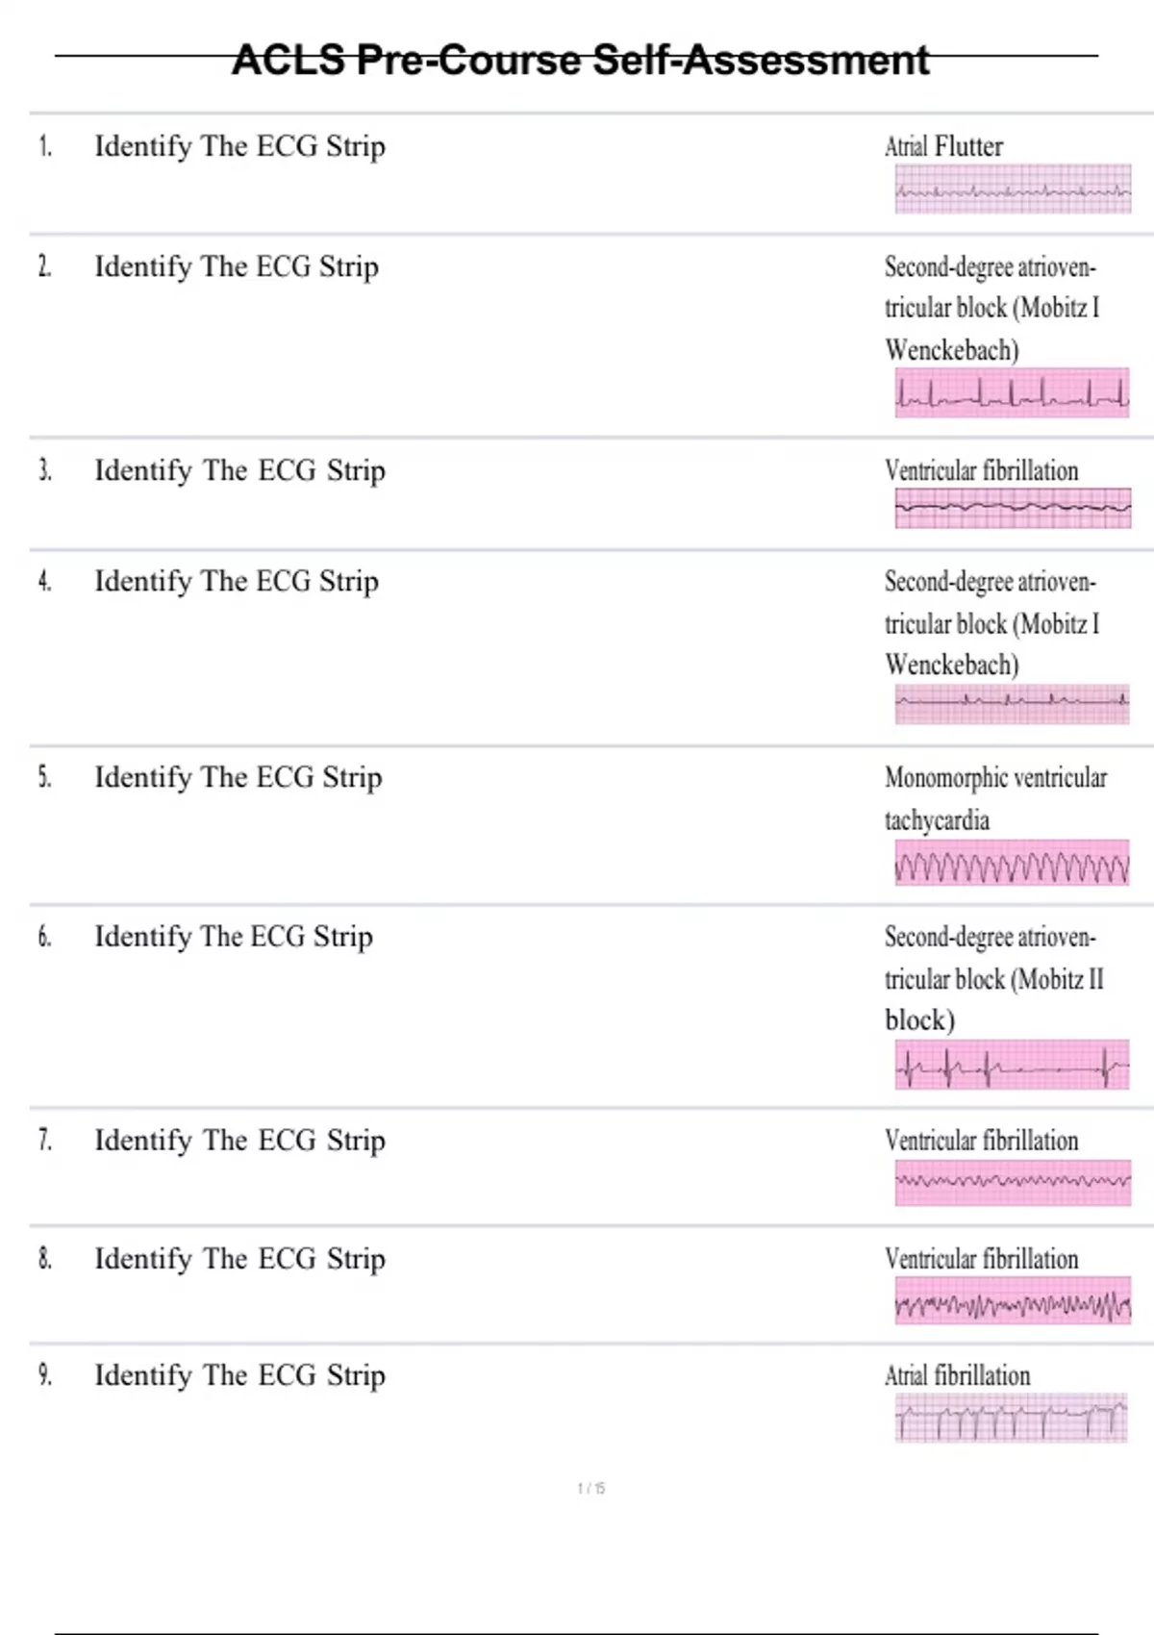The image size is (1154, 1635).
Task: Click the monomorphic ventricular tachycardia strip
Action: [1012, 863]
